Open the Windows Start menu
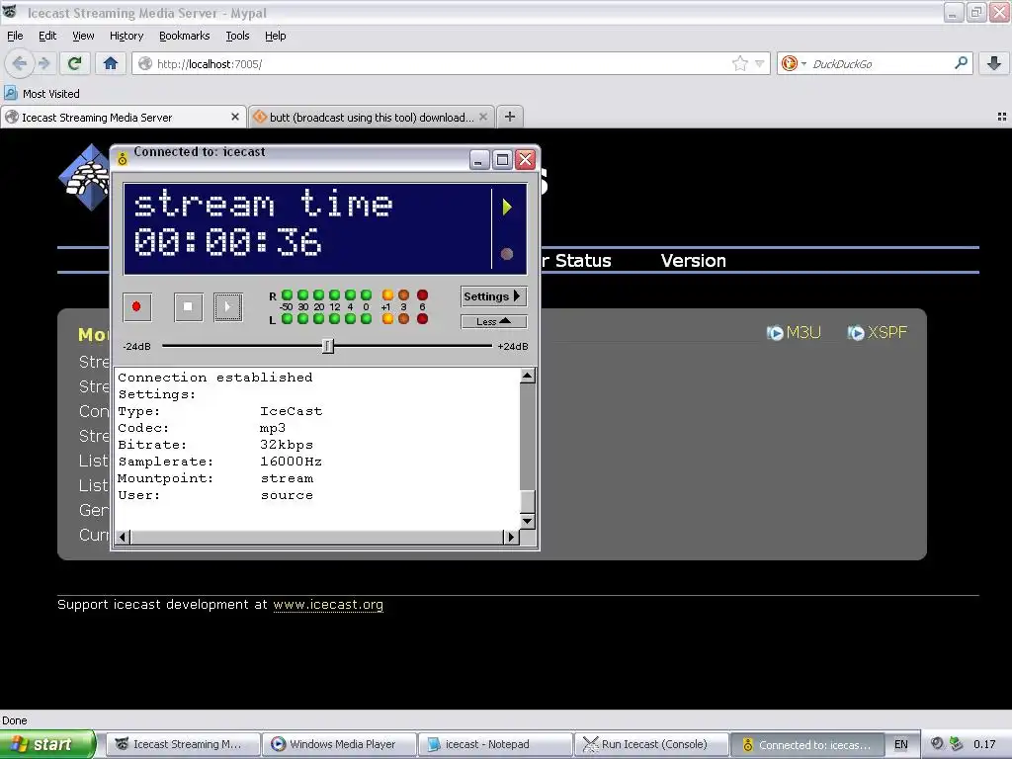Screen dimensions: 1012x759 47,744
